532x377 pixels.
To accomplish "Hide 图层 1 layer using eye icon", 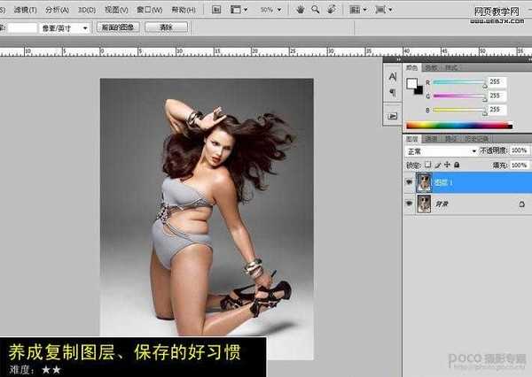I will pyautogui.click(x=410, y=181).
